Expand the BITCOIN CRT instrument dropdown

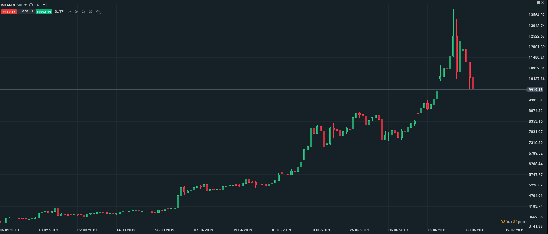tap(26, 5)
